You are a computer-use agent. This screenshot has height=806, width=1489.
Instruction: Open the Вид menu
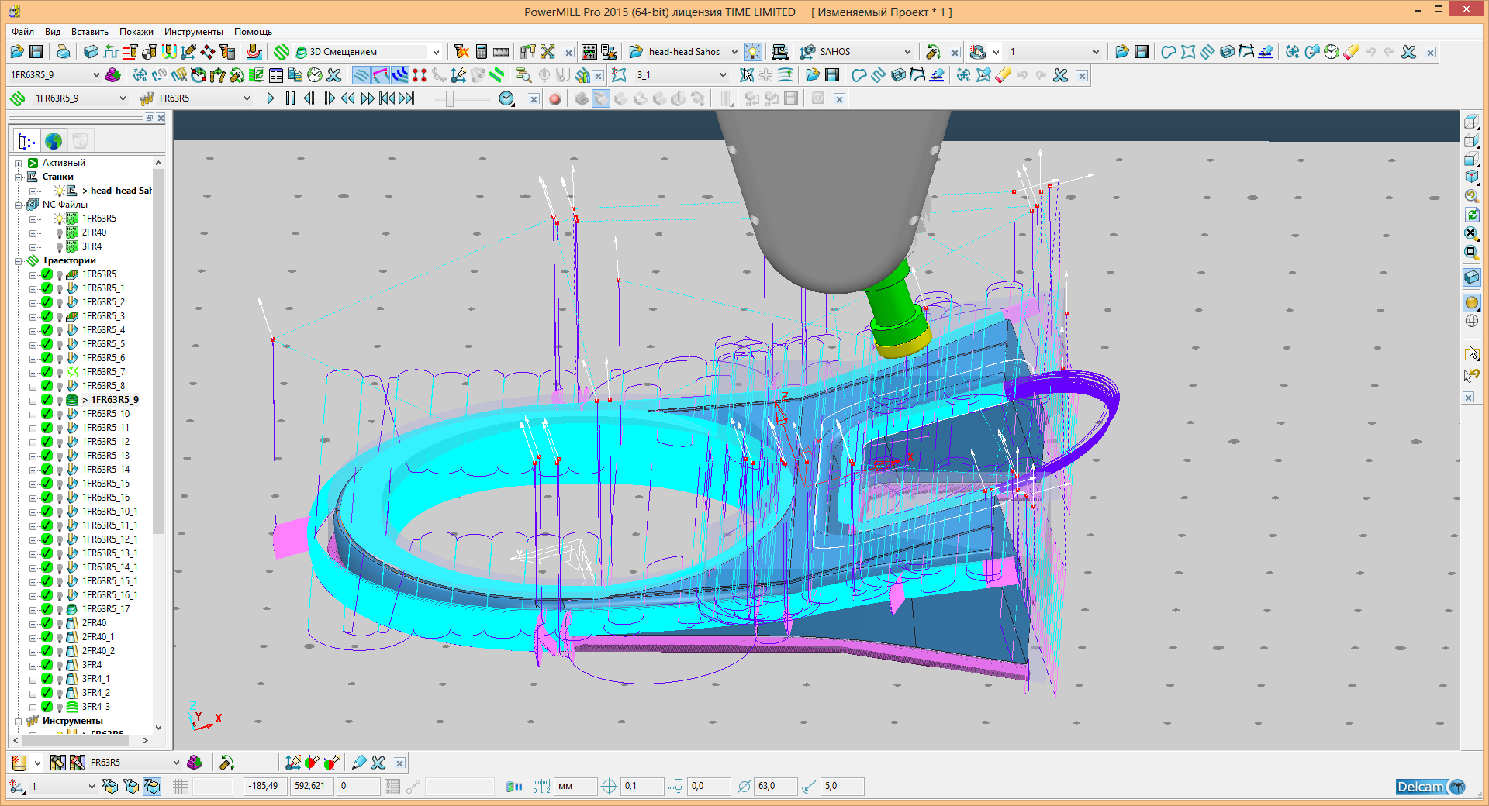click(53, 32)
